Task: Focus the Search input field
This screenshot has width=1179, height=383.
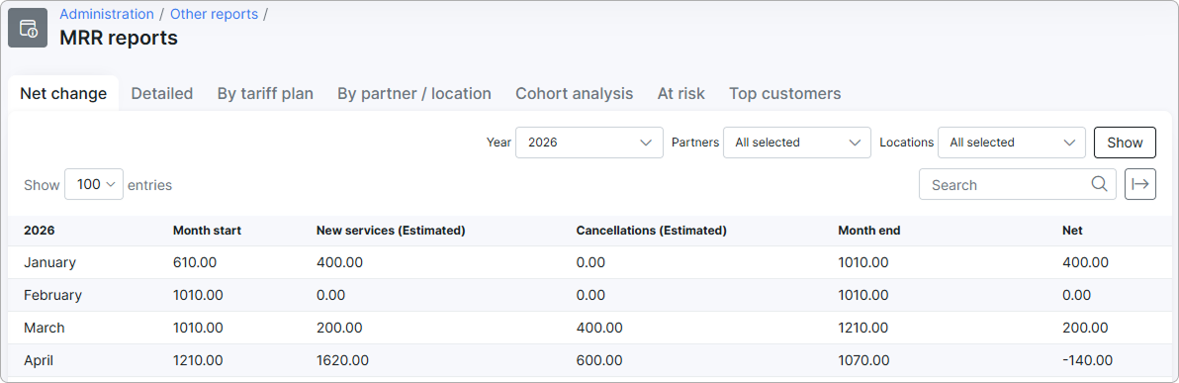Action: (1018, 184)
